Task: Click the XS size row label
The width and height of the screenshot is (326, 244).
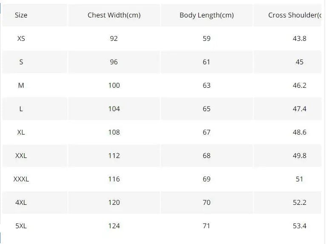Action: pyautogui.click(x=21, y=38)
